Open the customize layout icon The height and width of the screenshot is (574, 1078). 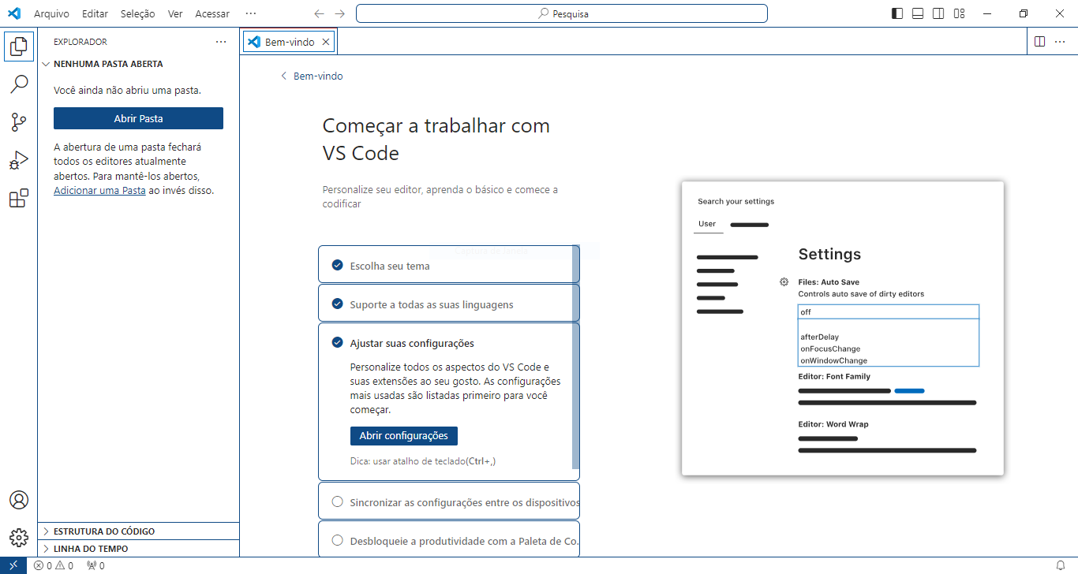959,13
